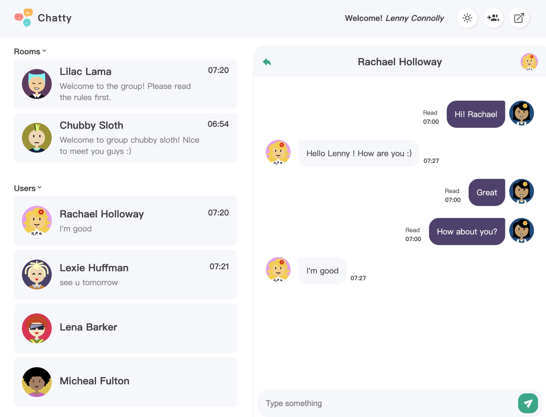Collapse the Rooms section chevron
546x417 pixels.
coord(44,51)
